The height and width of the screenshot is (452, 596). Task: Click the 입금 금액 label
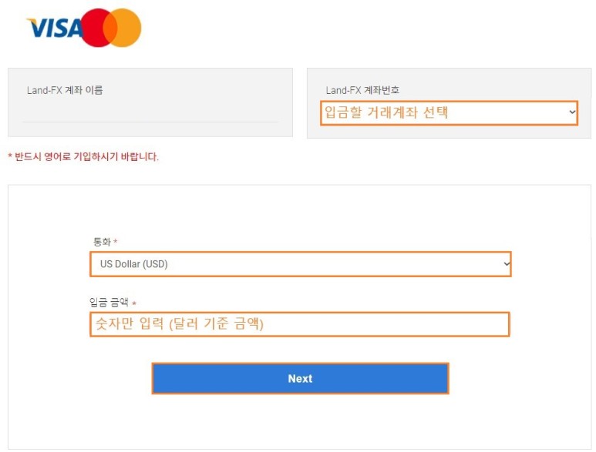[109, 303]
